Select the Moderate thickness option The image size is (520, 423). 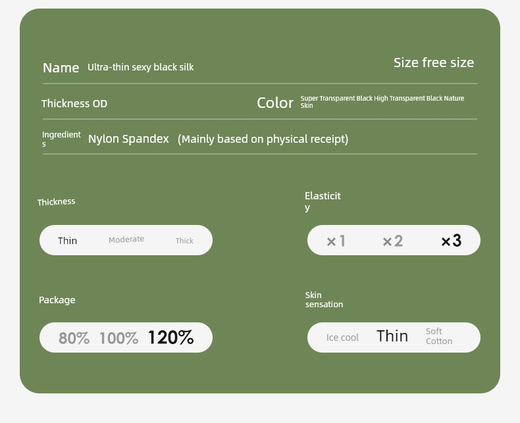(x=126, y=239)
